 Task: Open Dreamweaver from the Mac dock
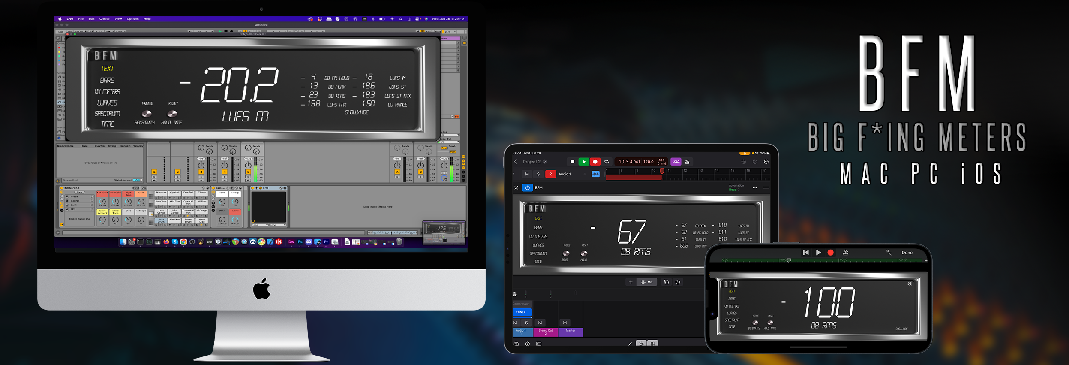coord(291,242)
